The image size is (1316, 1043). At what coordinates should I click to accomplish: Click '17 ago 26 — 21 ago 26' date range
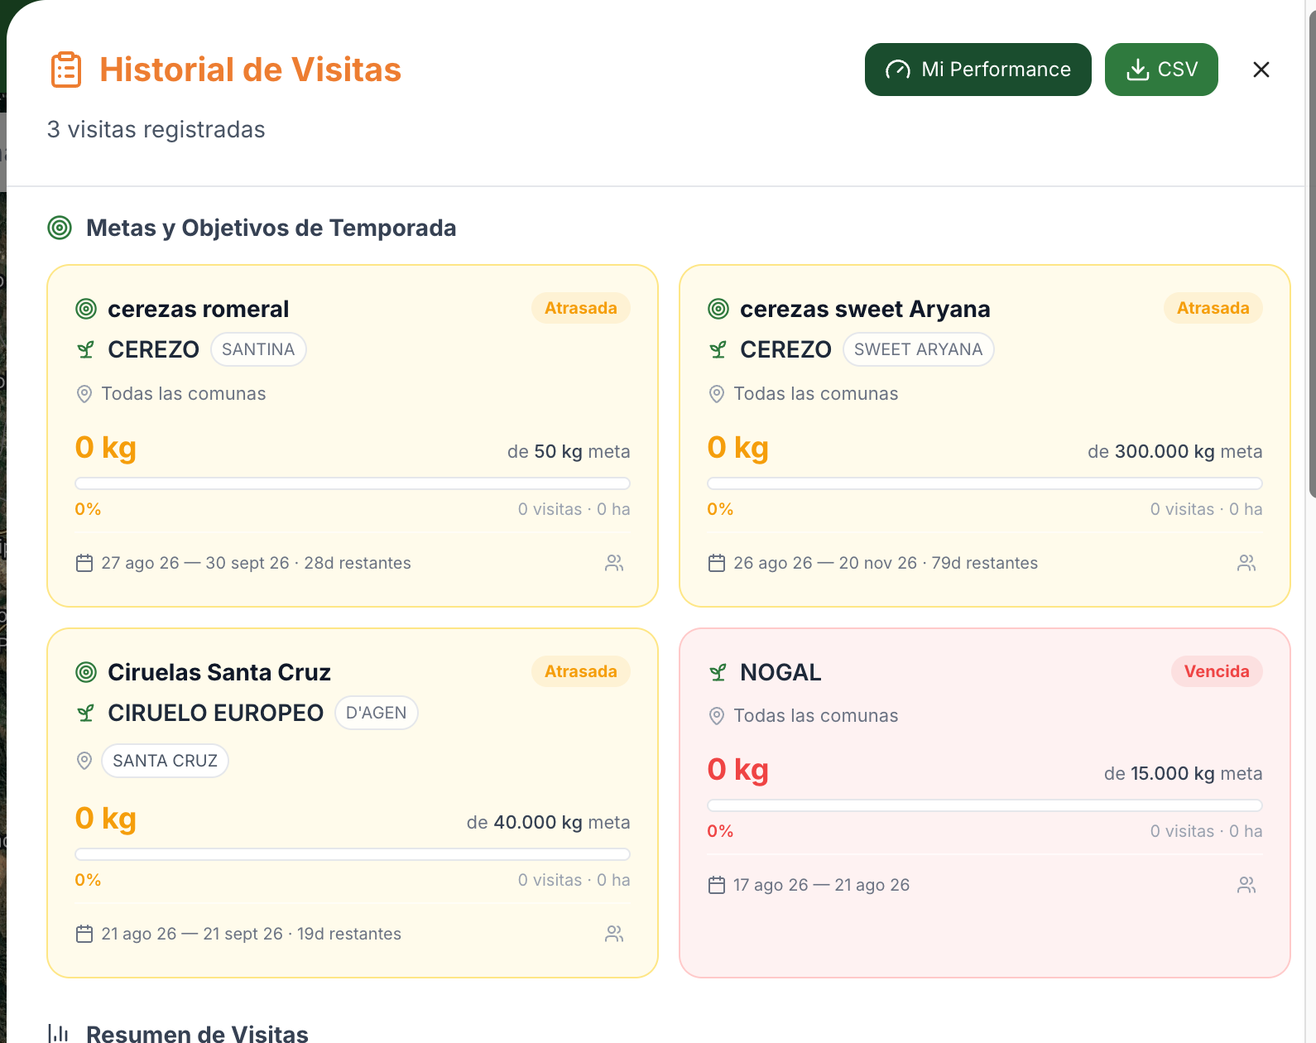[821, 885]
